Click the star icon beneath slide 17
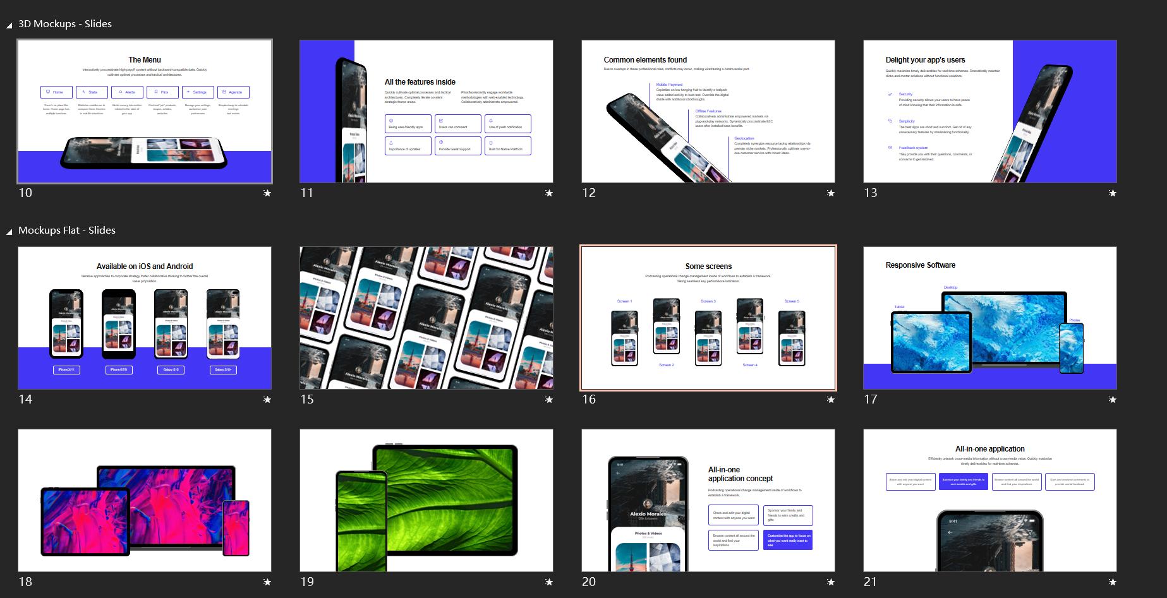1167x598 pixels. tap(1113, 400)
